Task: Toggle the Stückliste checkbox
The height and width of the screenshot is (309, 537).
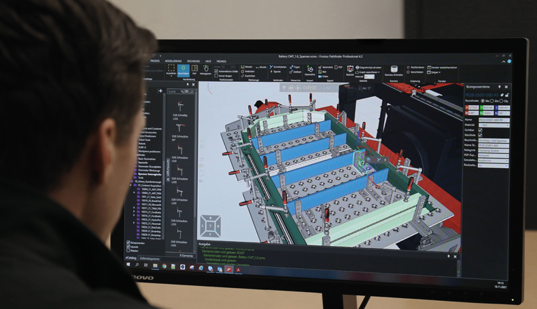Action: pyautogui.click(x=480, y=136)
